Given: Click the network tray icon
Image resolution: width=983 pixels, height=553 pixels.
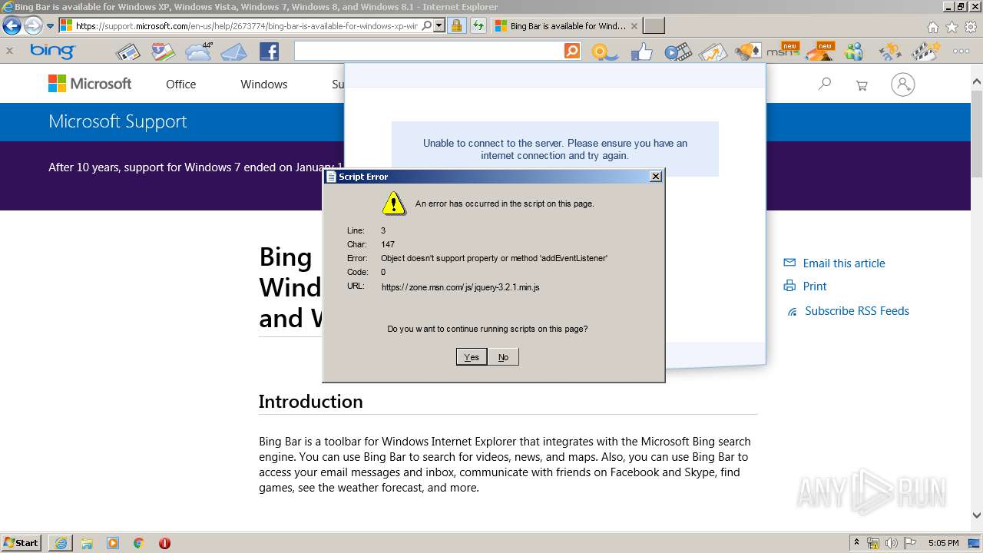Looking at the screenshot, I should click(873, 543).
